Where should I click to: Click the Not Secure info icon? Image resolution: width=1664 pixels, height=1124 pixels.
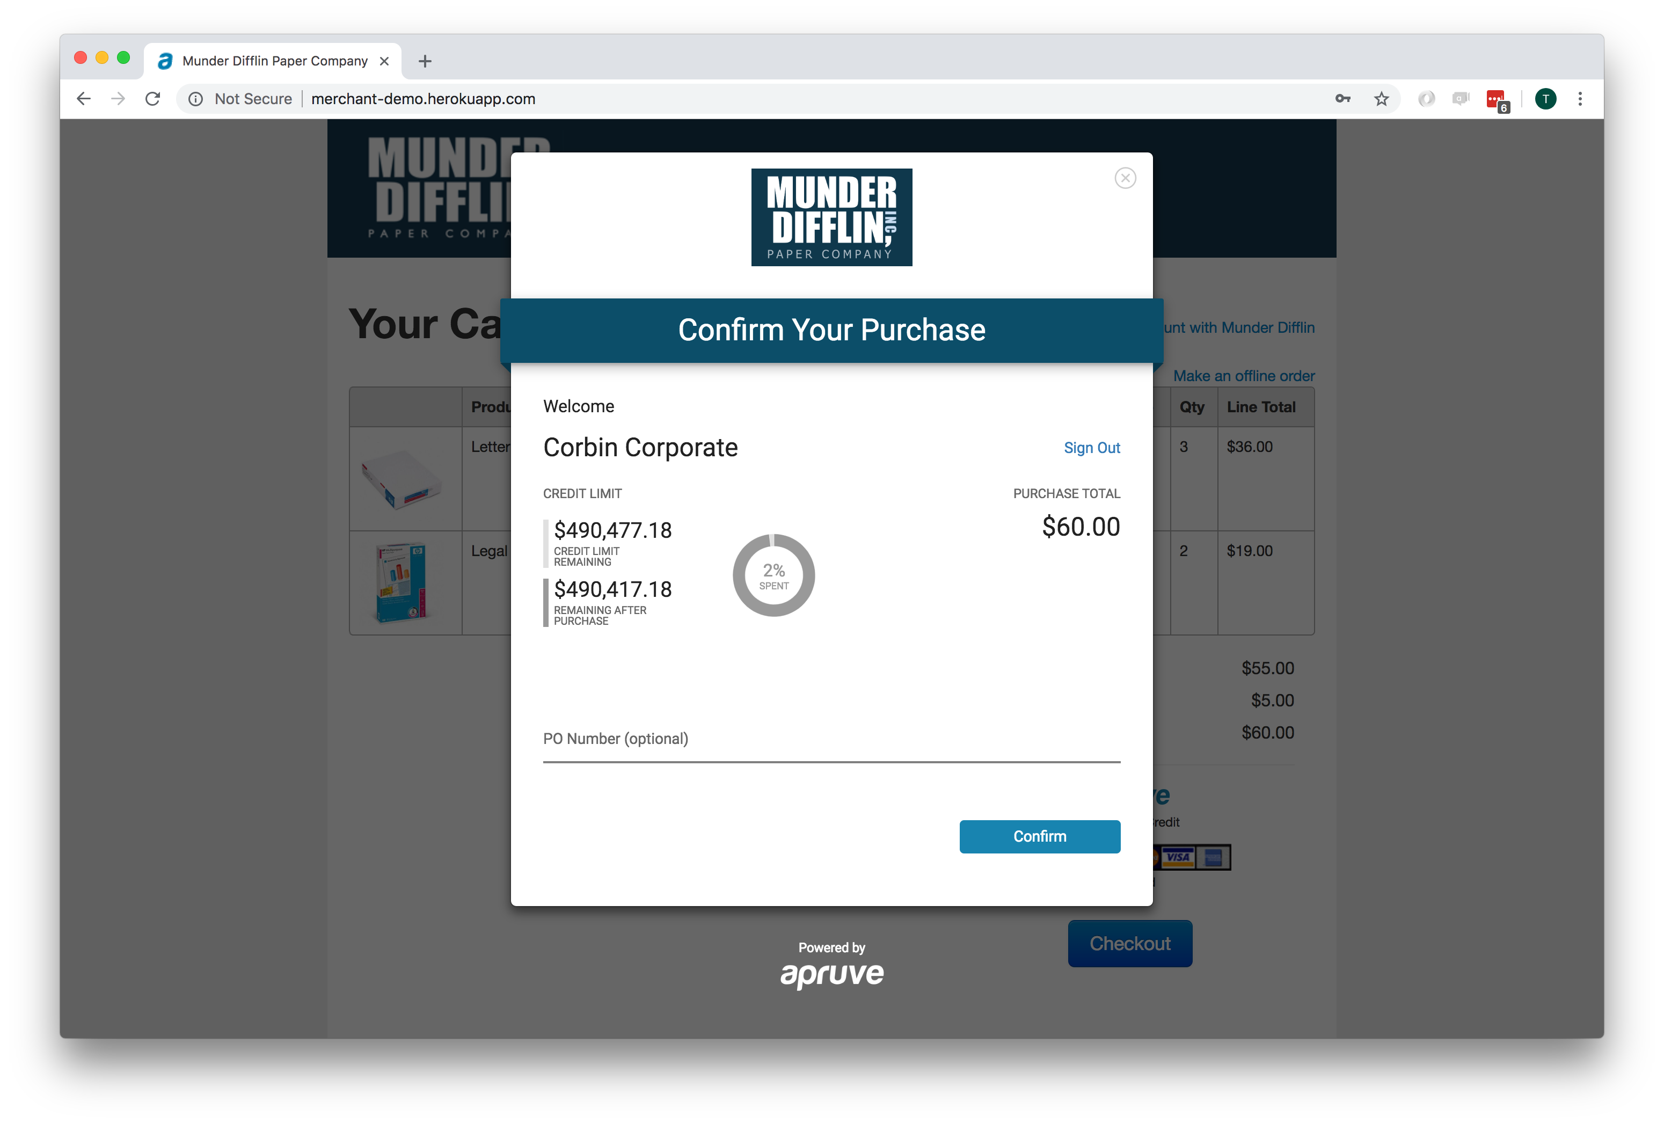[195, 99]
